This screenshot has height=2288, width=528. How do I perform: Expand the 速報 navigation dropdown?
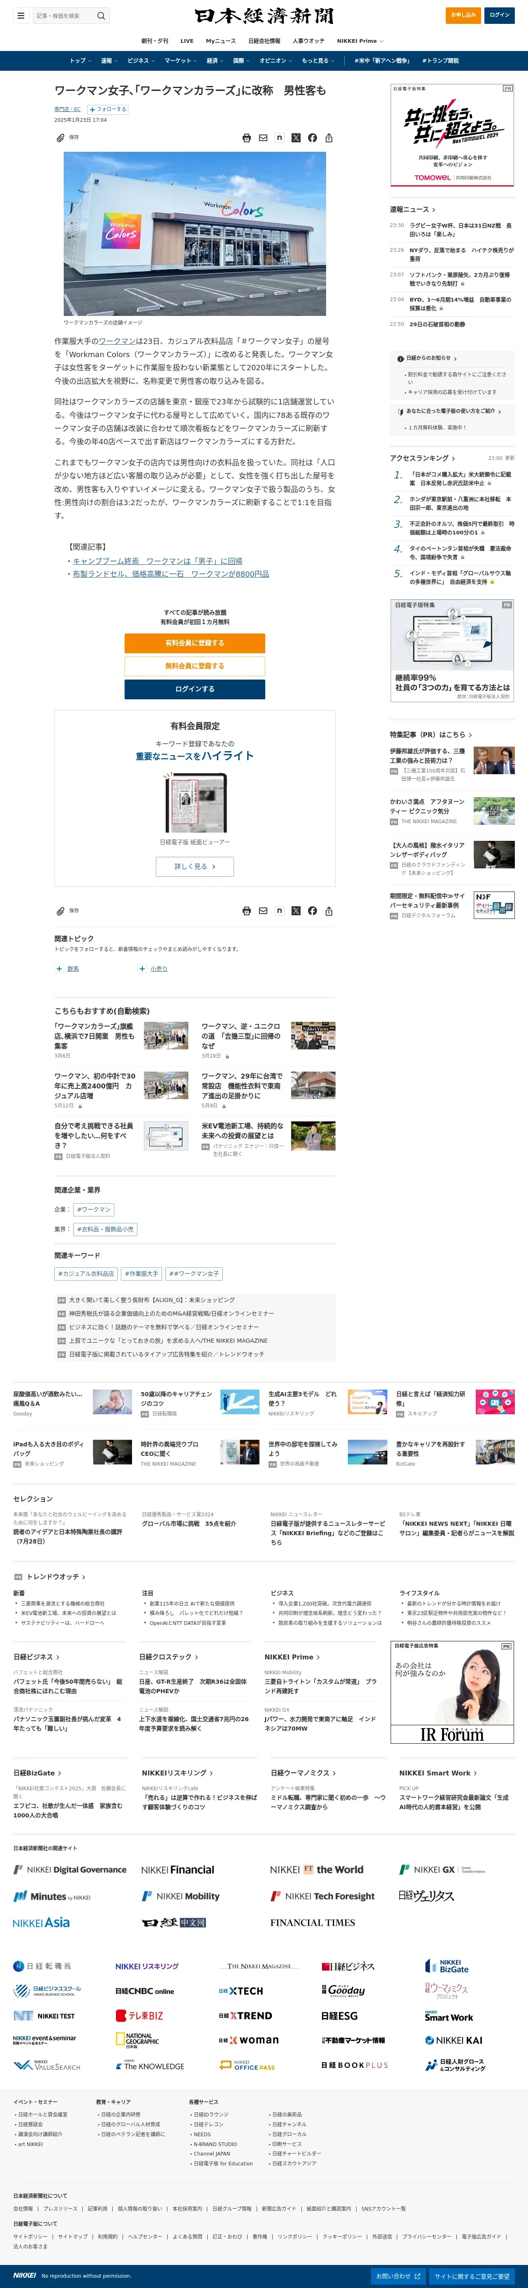(108, 60)
